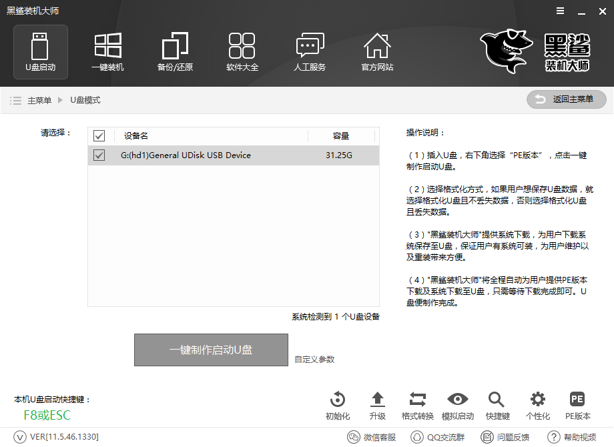The width and height of the screenshot is (614, 447).
Task: Open 自定义参数 custom parameters
Action: (314, 358)
